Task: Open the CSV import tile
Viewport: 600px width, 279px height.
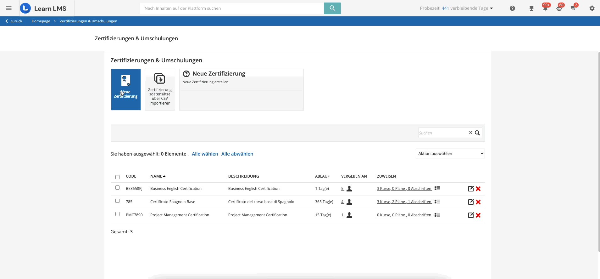Action: point(160,89)
